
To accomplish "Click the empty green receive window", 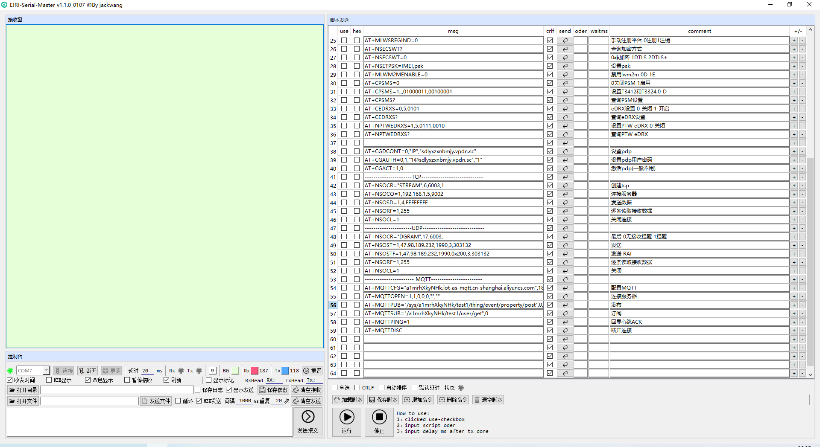I will (165, 186).
